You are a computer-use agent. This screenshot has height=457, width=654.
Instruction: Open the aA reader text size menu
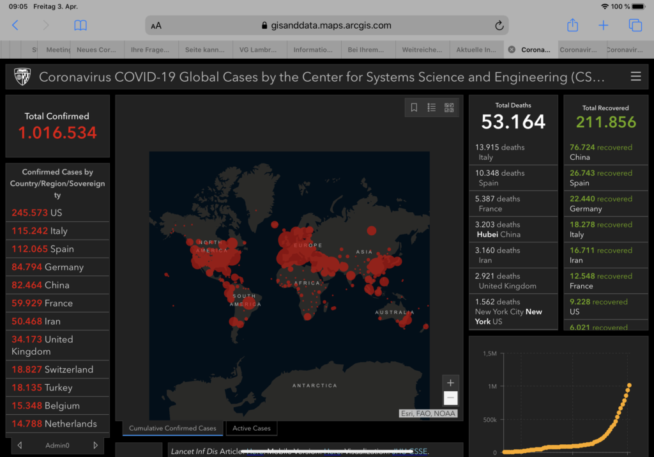tap(156, 26)
